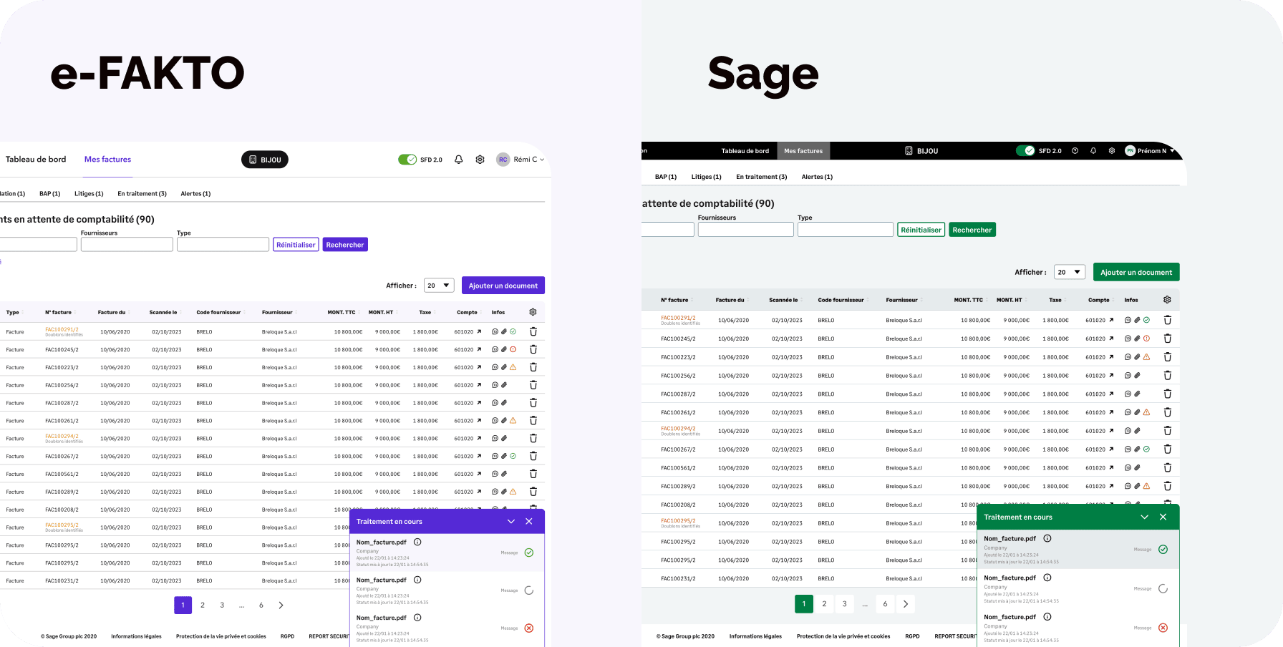Open orange FAC100295/2 invoice number in Sage
The width and height of the screenshot is (1283, 647).
678,521
